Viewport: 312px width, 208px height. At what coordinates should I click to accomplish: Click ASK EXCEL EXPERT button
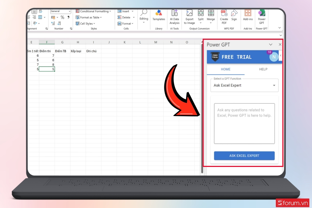click(244, 156)
